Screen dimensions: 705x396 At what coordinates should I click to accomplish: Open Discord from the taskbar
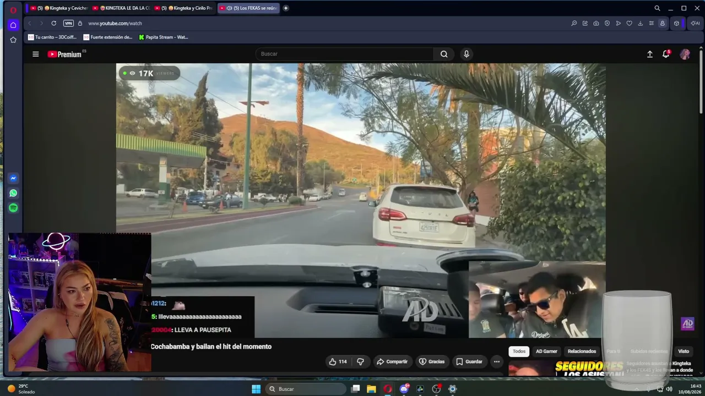point(404,389)
